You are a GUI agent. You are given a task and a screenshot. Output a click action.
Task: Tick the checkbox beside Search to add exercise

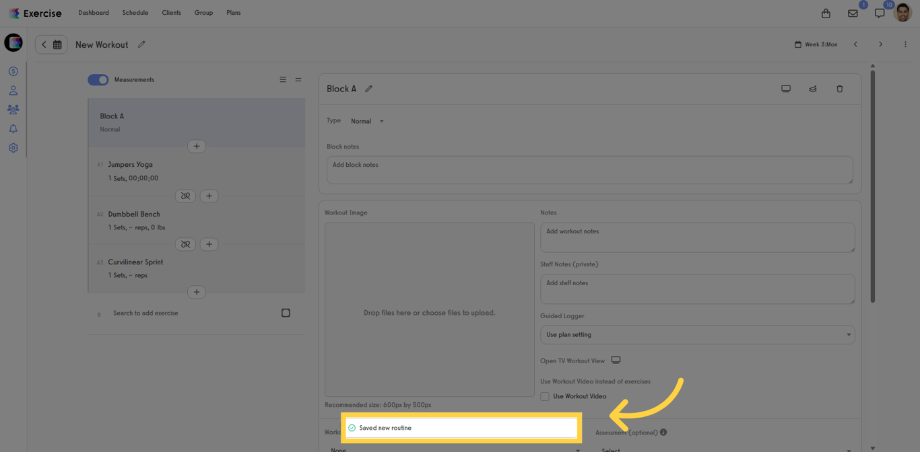286,313
